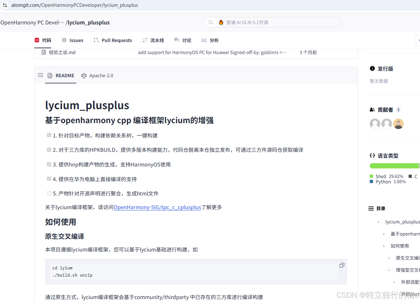Click the site info icon in address bar
This screenshot has width=420, height=302.
5,5
